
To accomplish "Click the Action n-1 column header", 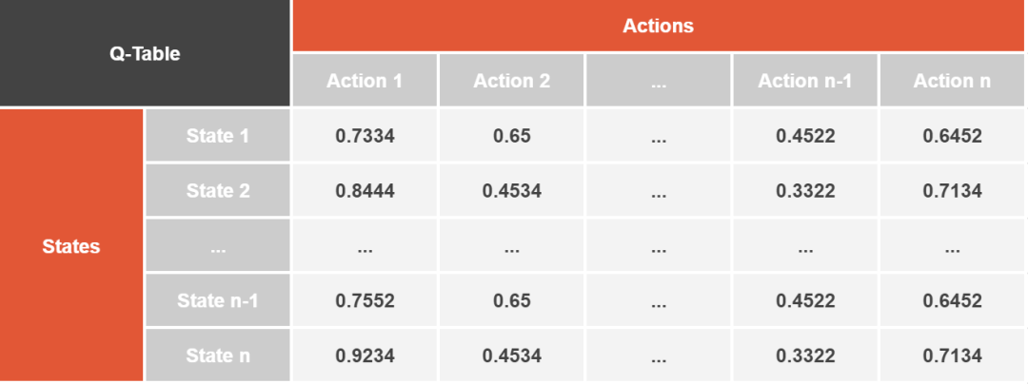I will 805,81.
